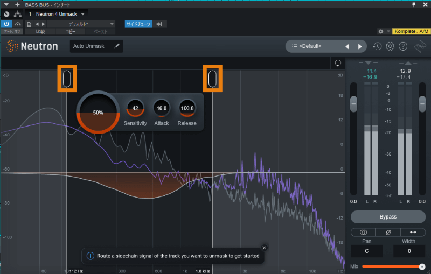Open the 1 - Neutron 4 Unmask plugin dropdown

(57, 14)
